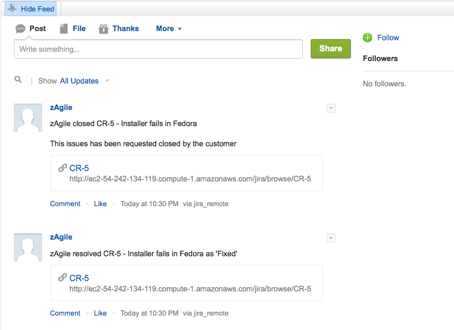Click the green plus Follow icon
This screenshot has width=454, height=330.
pyautogui.click(x=367, y=37)
